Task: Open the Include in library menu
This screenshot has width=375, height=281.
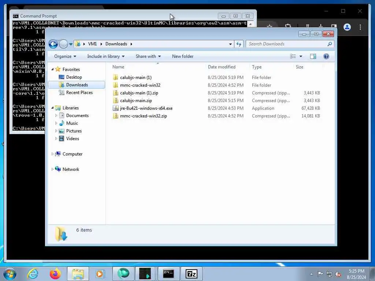Action: click(x=106, y=56)
